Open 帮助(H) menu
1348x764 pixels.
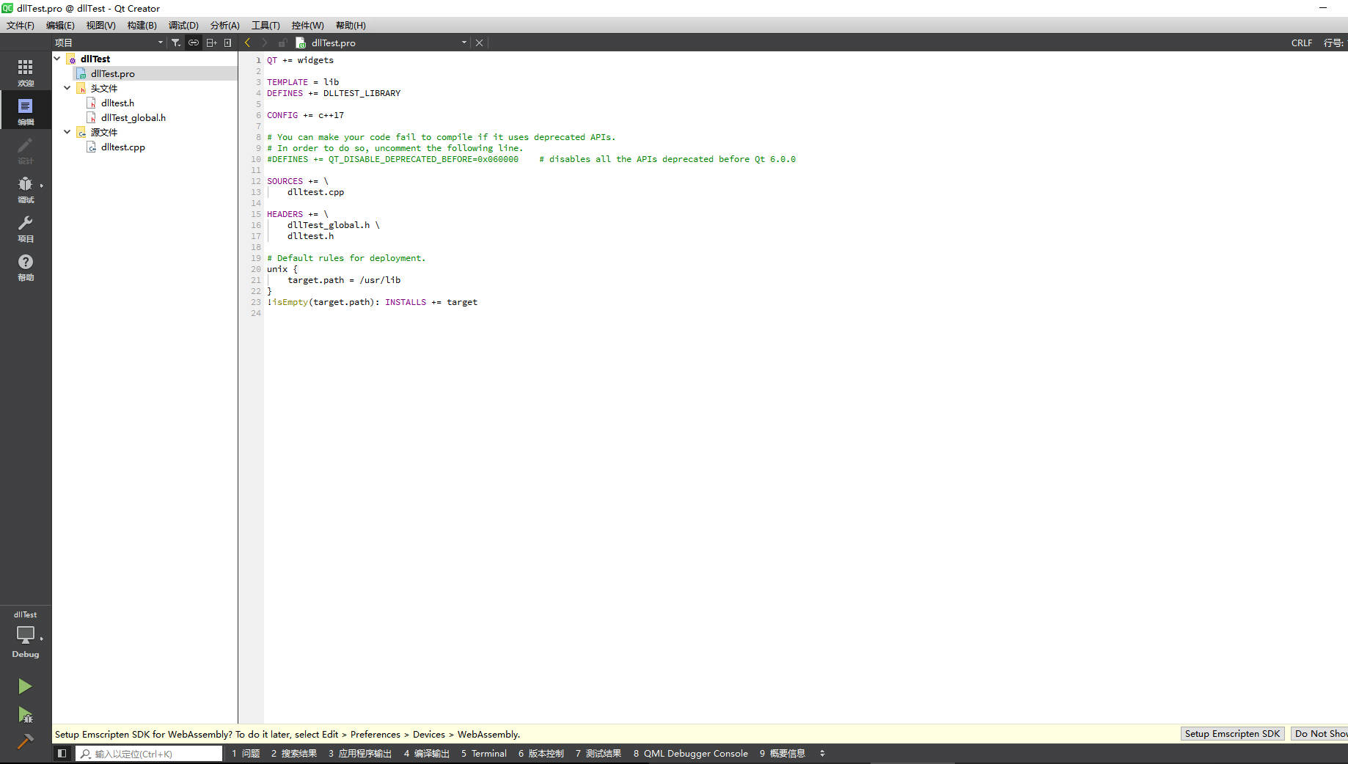coord(351,25)
